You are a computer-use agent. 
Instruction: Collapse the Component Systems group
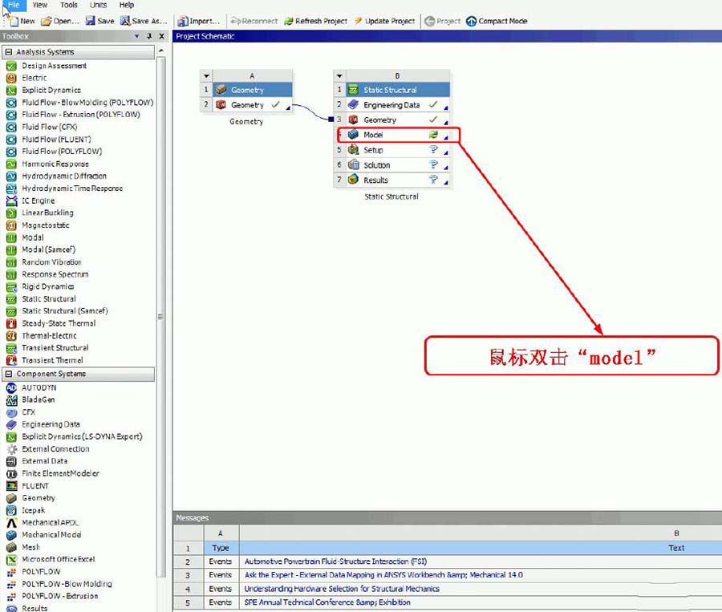pos(8,374)
